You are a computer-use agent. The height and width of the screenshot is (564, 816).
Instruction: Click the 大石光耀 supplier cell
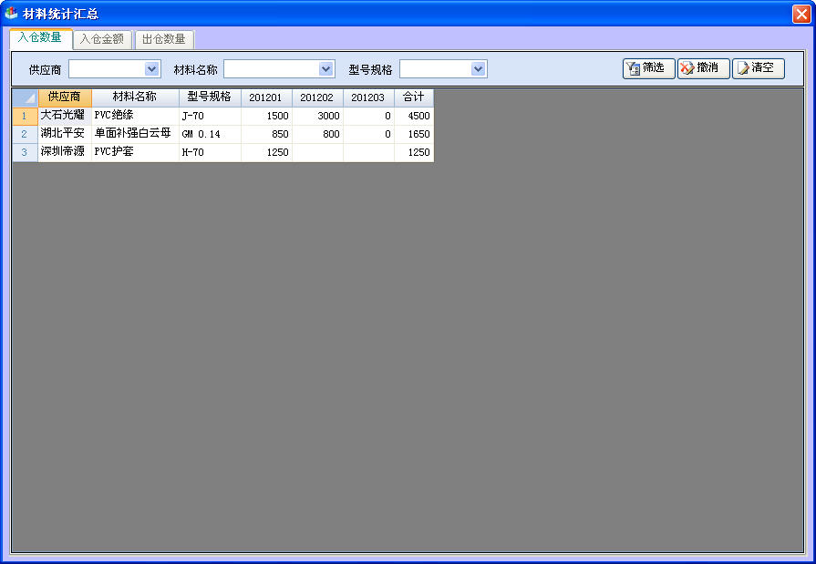[64, 116]
